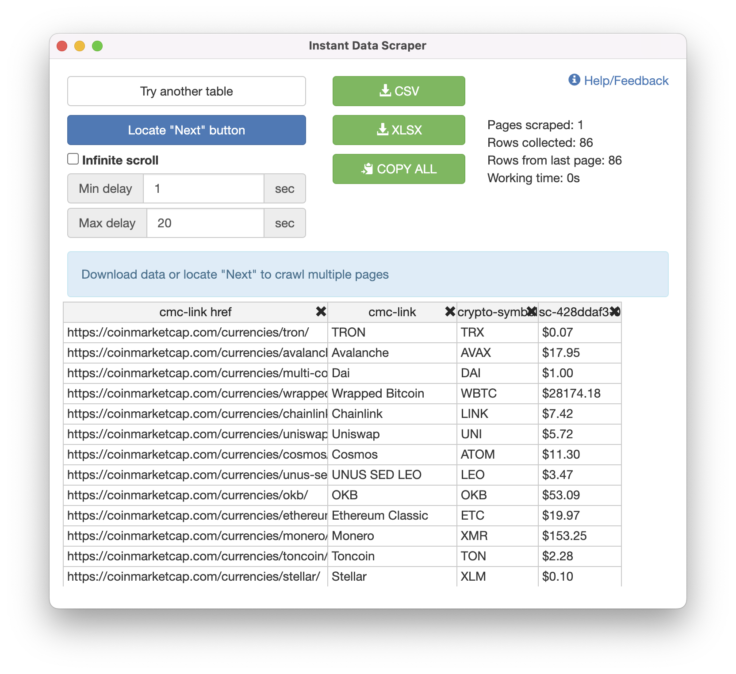Select the Ethereum Classic name cell
Screen dimensions: 736x674
tap(392, 516)
